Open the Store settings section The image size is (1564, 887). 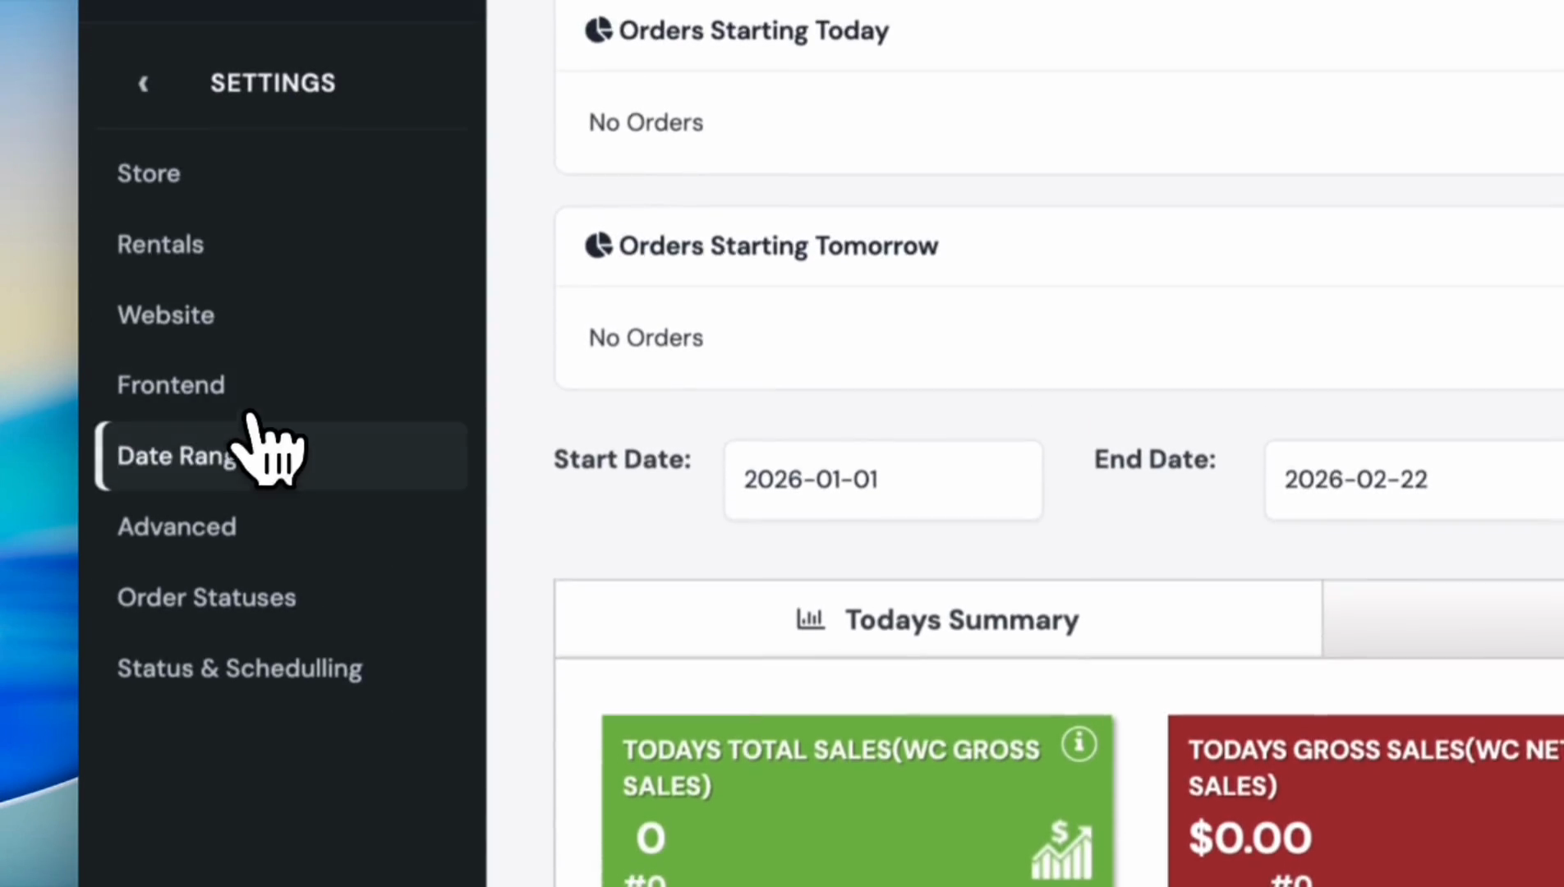(149, 173)
